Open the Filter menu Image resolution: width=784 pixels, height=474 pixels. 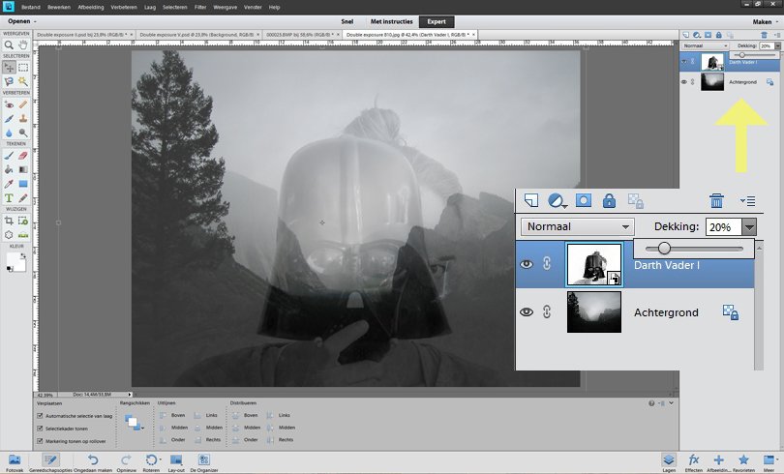[x=200, y=8]
